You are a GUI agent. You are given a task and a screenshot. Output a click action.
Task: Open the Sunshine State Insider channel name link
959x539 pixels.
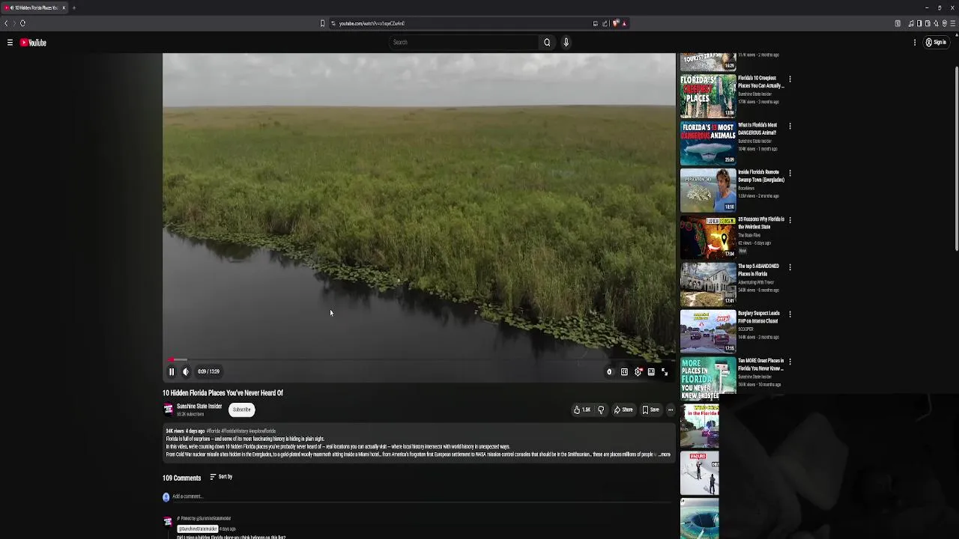pos(199,406)
